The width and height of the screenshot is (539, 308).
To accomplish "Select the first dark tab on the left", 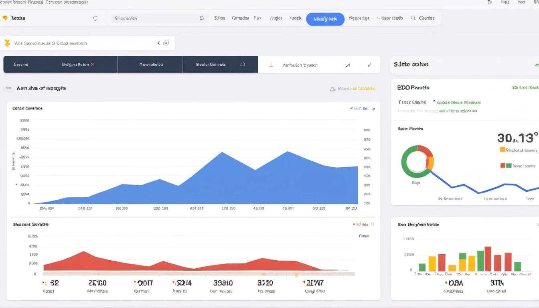I will [21, 65].
